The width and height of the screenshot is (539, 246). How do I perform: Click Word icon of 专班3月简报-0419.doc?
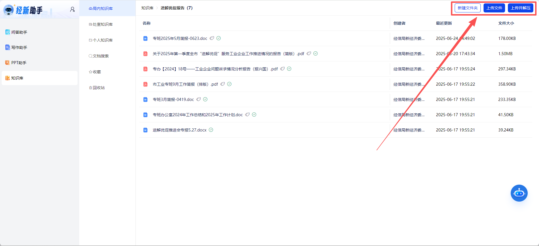pos(145,100)
